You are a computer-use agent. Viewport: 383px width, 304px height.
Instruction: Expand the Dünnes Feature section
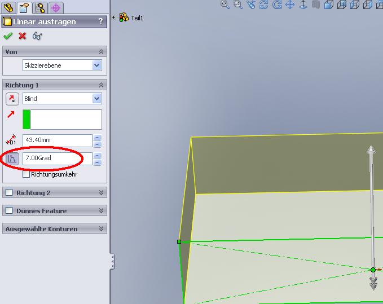tap(101, 210)
